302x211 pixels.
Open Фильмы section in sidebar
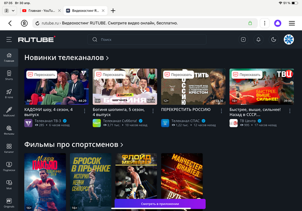(9, 130)
